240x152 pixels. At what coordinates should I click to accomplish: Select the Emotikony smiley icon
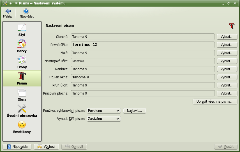(x=22, y=125)
